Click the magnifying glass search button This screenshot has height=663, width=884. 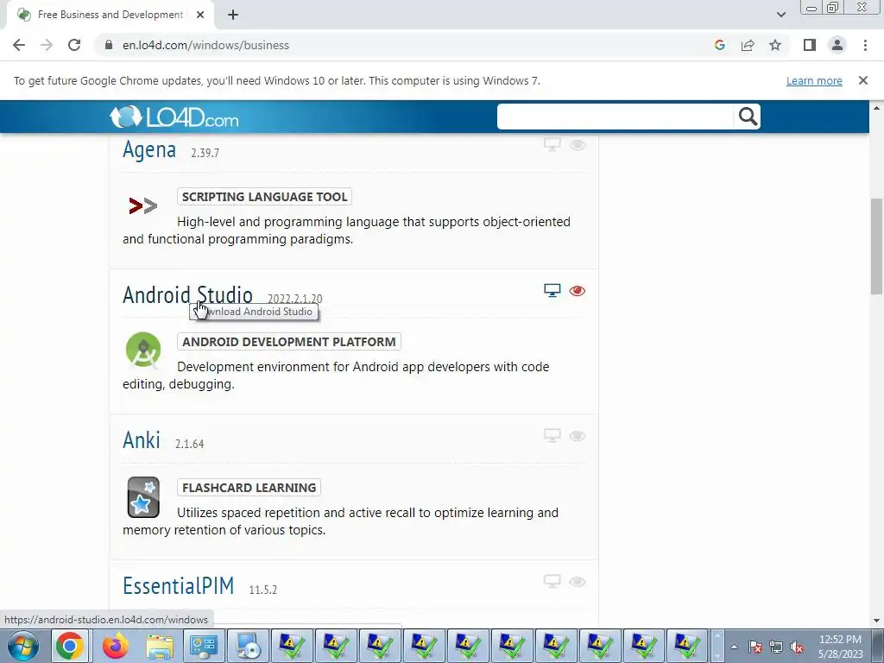click(748, 117)
